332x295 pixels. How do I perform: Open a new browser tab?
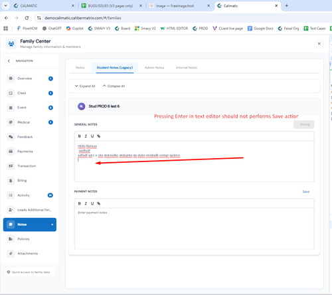286,6
